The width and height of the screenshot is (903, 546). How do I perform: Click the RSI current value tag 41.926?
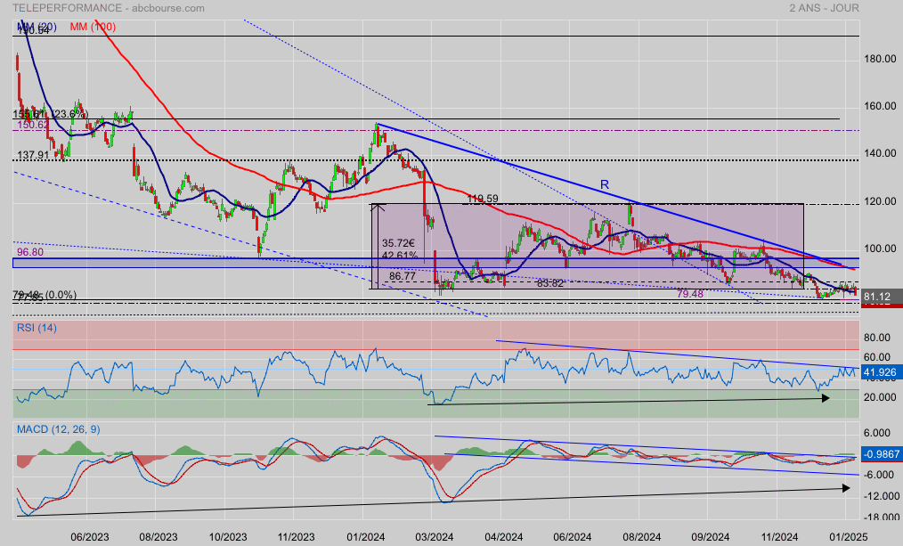pos(881,372)
